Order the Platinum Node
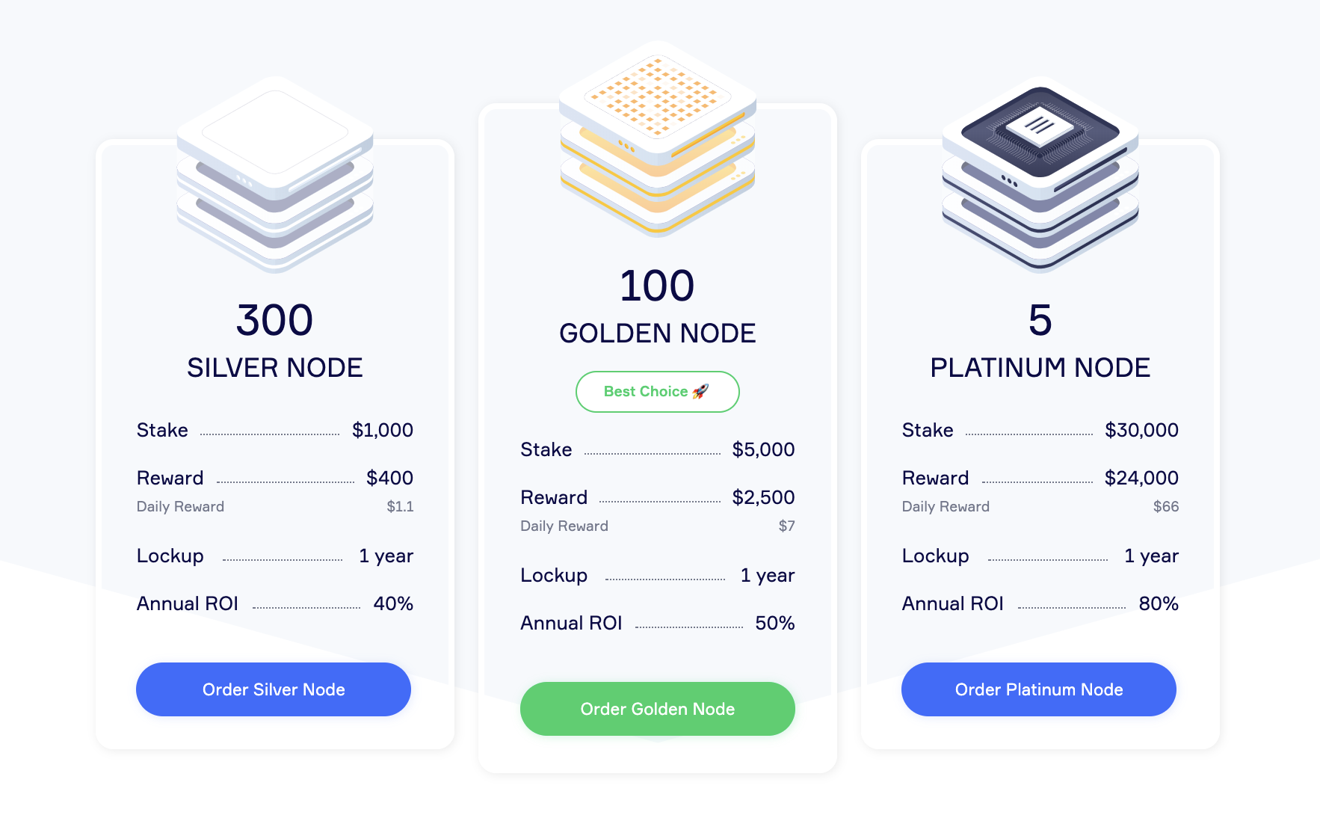 [1039, 689]
